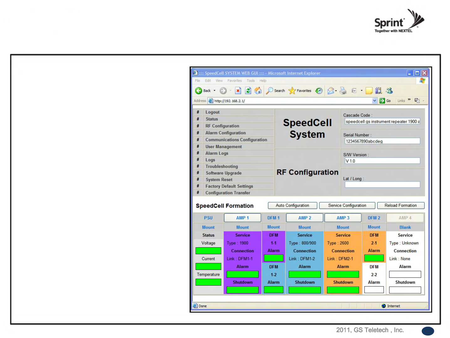
Task: Open the Mail icon in the toolbar
Action: 331,91
